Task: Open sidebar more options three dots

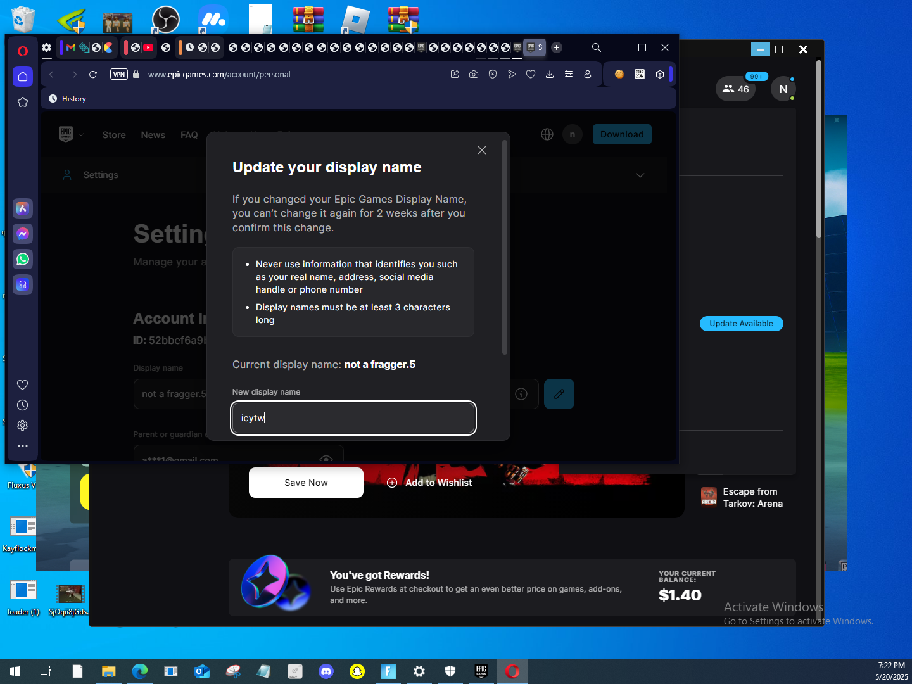Action: tap(23, 446)
